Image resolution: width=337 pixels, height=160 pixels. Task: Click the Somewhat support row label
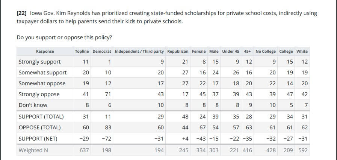click(42, 73)
